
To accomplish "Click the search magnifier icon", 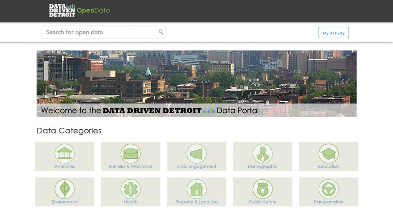I will pyautogui.click(x=161, y=32).
